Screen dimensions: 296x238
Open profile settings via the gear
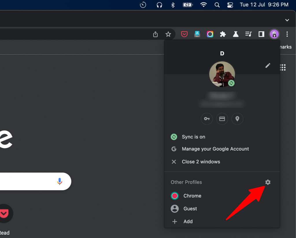(x=268, y=182)
